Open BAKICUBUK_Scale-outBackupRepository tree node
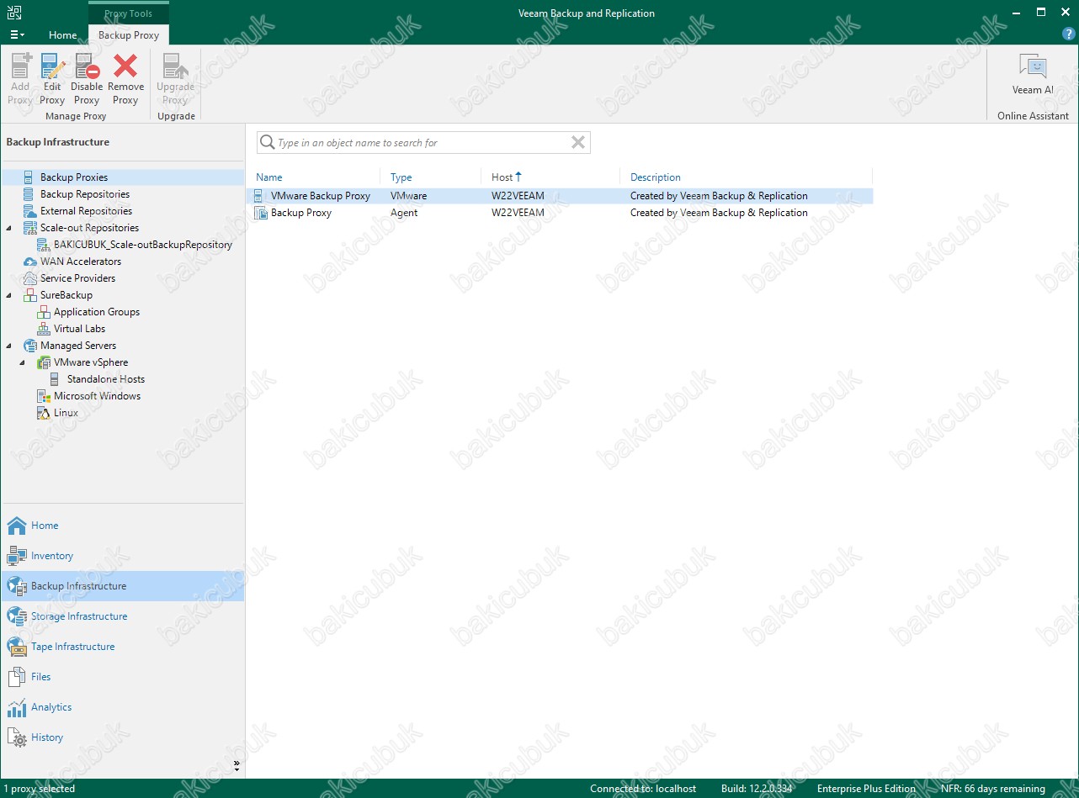Viewport: 1079px width, 798px height. [143, 245]
